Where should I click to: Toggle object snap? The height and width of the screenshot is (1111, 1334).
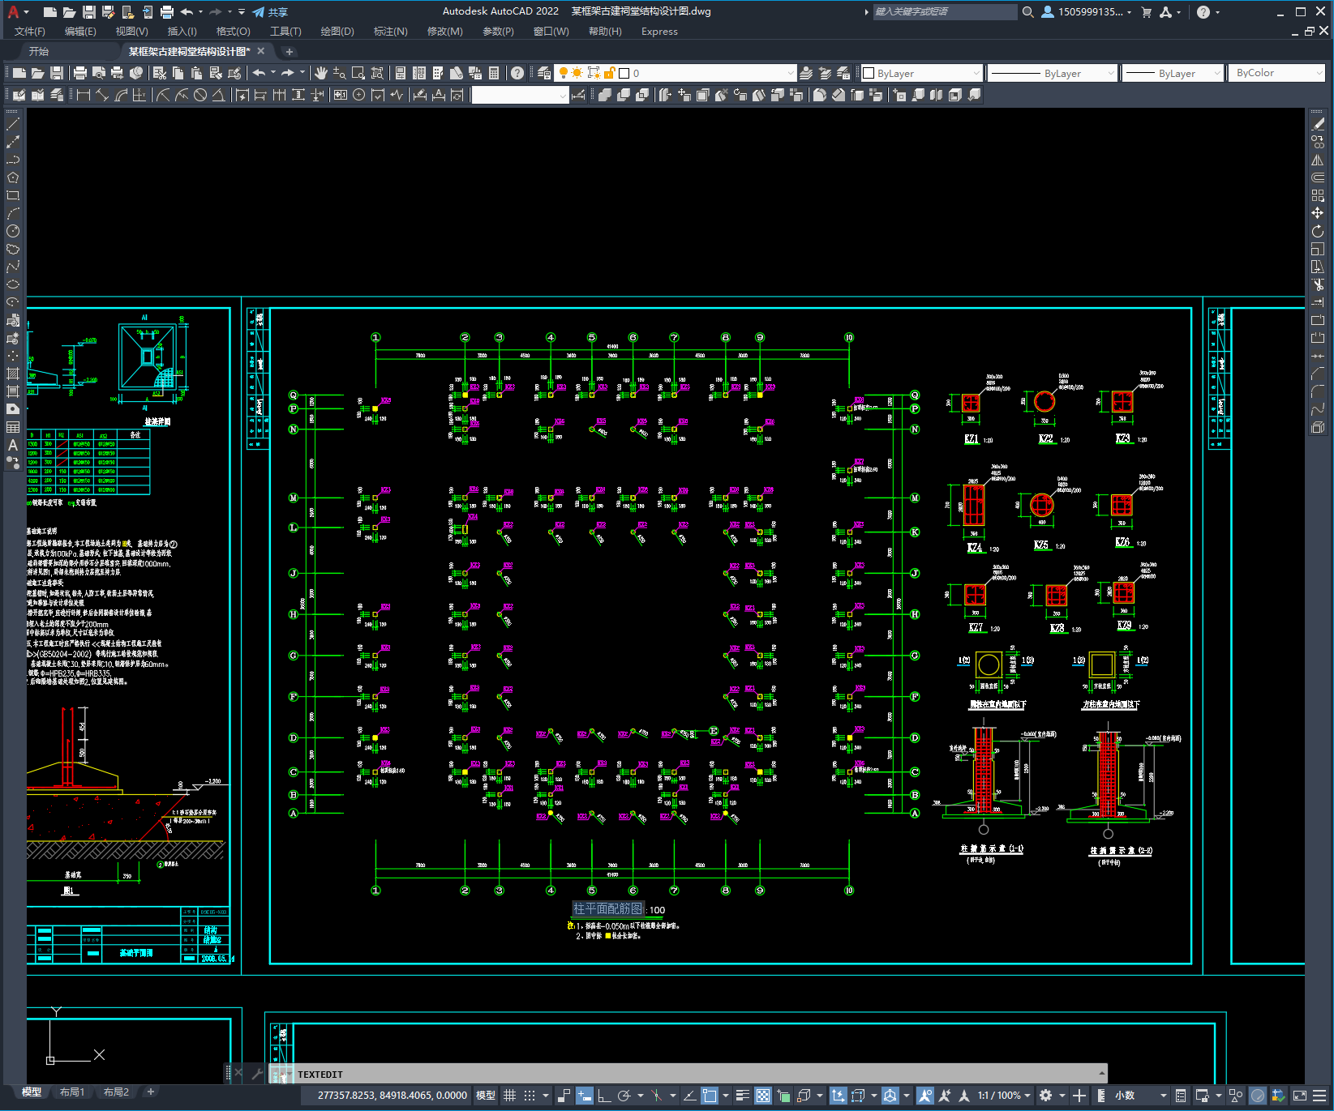tap(710, 1096)
